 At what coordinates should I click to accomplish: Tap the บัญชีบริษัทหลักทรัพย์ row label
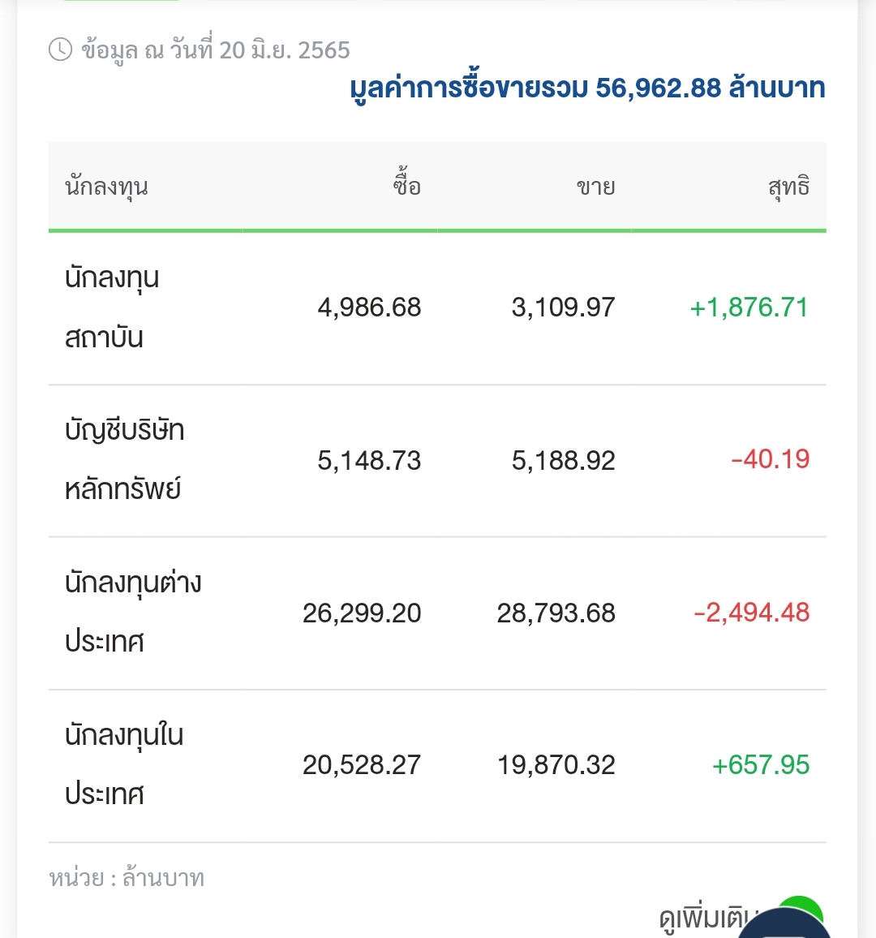pos(124,460)
